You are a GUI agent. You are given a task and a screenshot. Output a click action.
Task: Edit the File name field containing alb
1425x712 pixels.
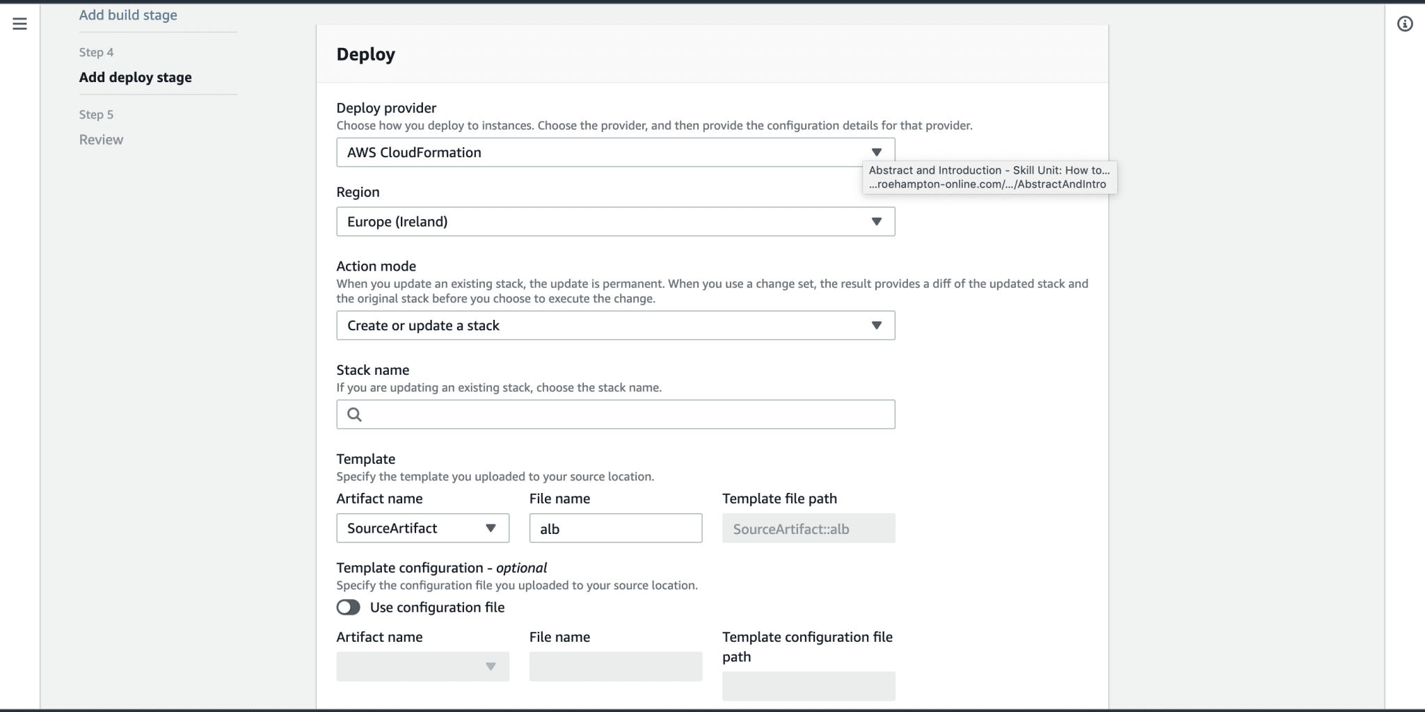615,528
